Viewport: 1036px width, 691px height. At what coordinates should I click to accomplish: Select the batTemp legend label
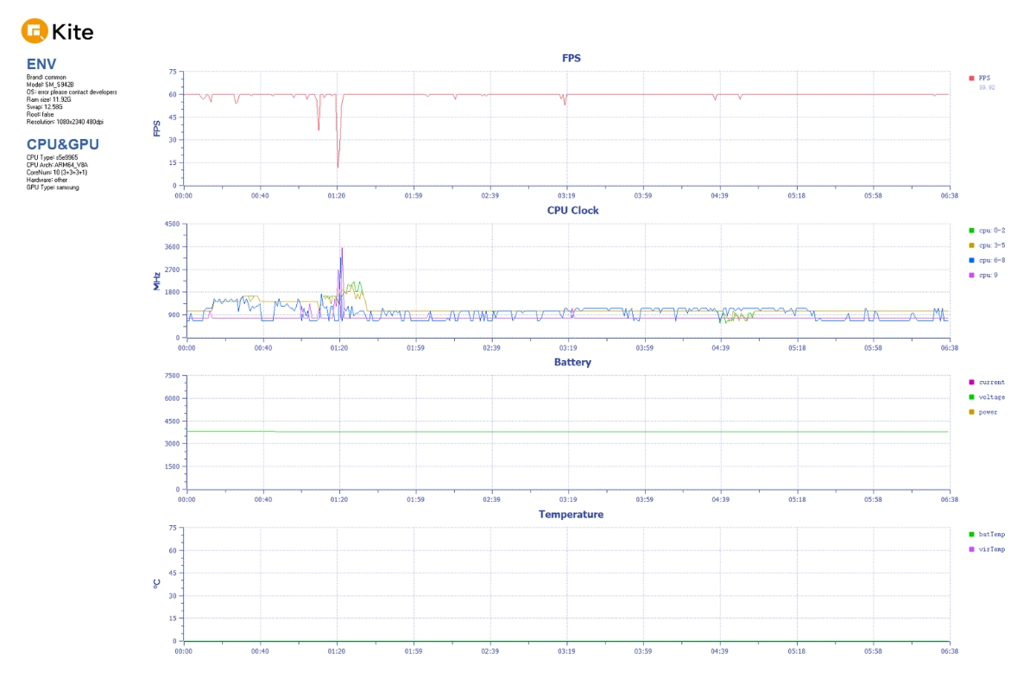tap(991, 534)
